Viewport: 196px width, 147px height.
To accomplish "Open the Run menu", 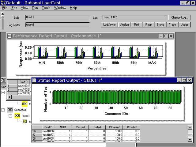I will (35, 8).
